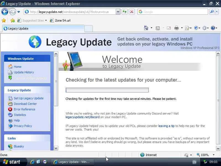The height and width of the screenshot is (166, 221).
Task: Open a new blank tab
Action: pos(89,29)
